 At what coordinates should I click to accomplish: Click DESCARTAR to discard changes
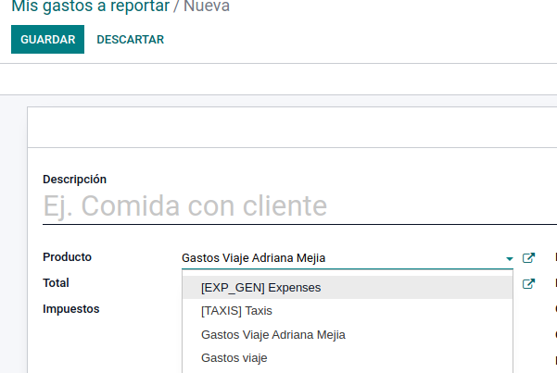tap(130, 40)
